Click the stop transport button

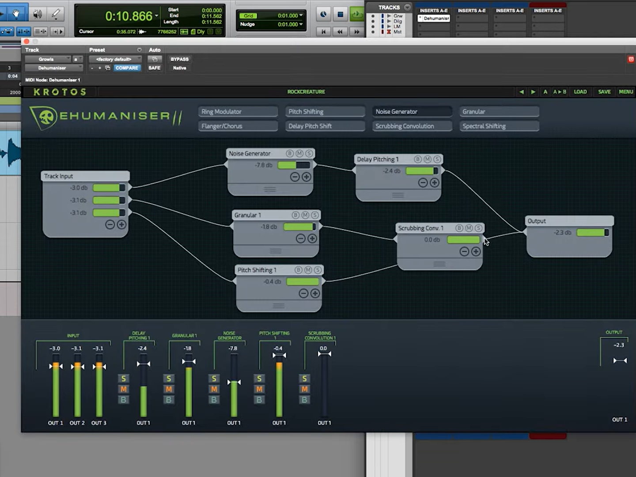click(340, 14)
